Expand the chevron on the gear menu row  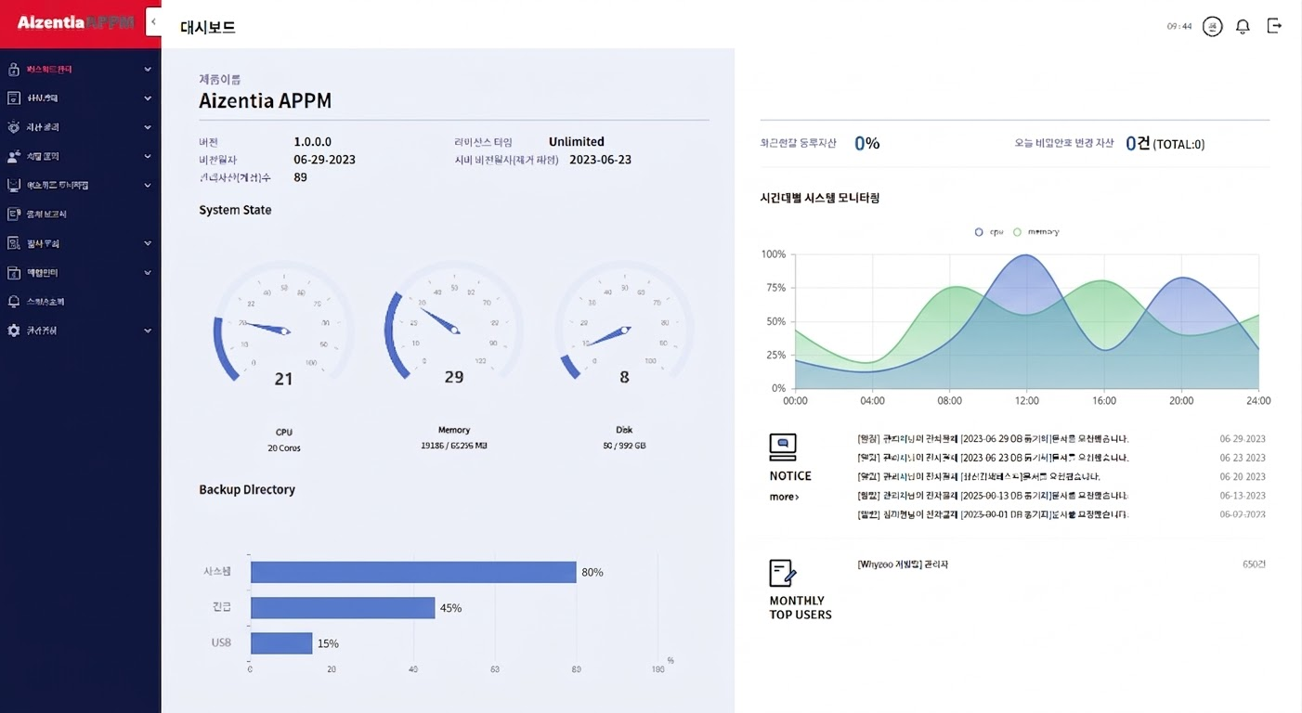pos(148,331)
